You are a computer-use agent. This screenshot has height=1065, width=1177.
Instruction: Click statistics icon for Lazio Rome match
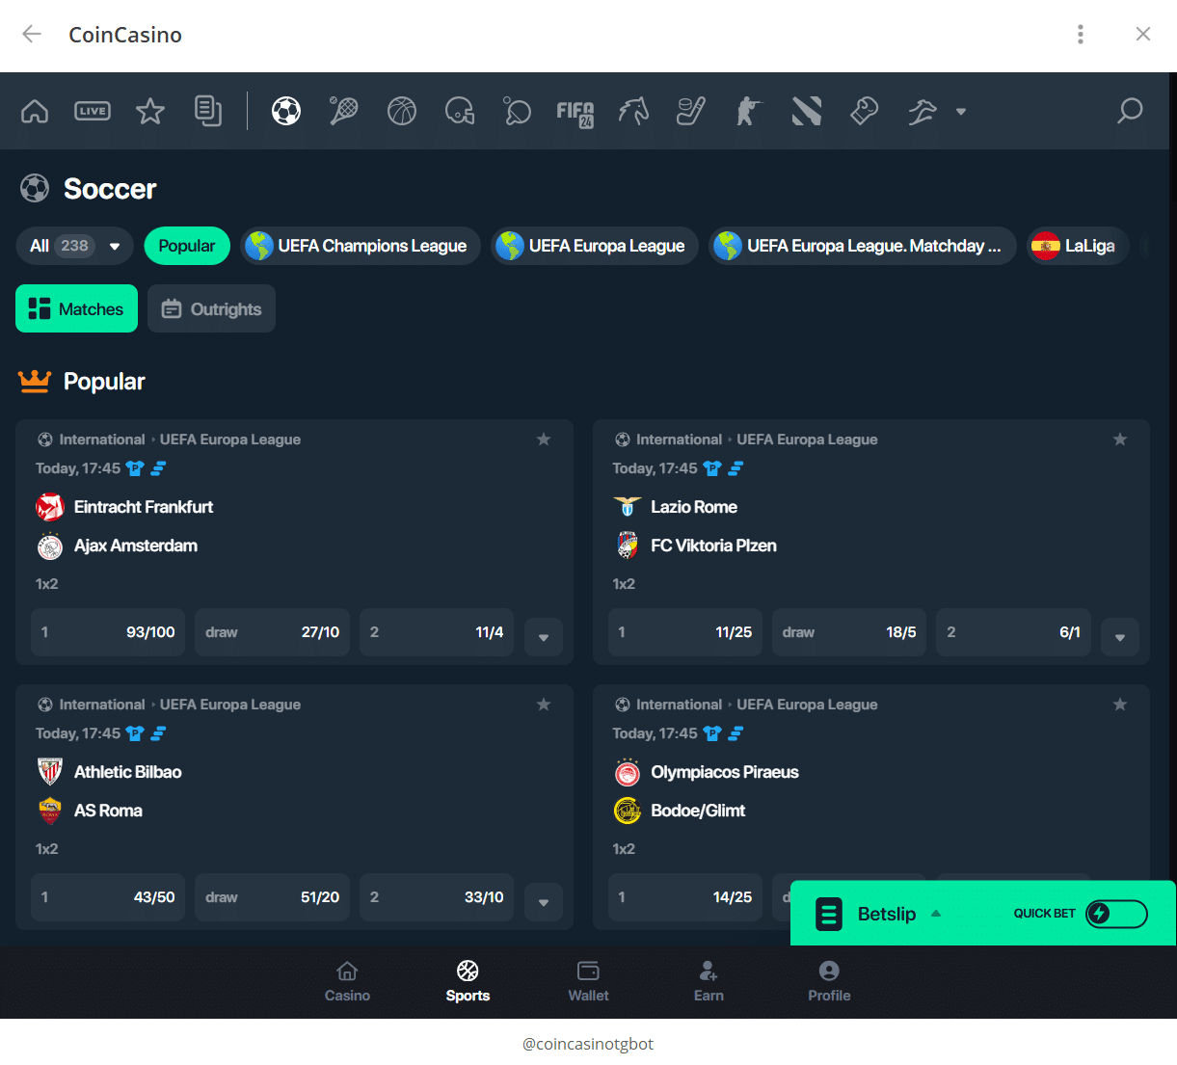coord(736,468)
